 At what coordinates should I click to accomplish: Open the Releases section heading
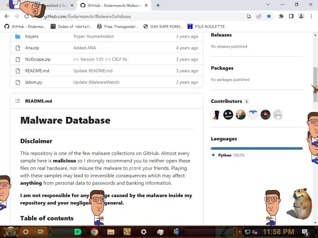(x=221, y=35)
